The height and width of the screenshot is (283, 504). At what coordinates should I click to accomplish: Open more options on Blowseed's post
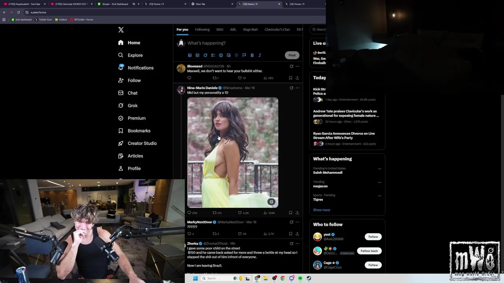[297, 66]
